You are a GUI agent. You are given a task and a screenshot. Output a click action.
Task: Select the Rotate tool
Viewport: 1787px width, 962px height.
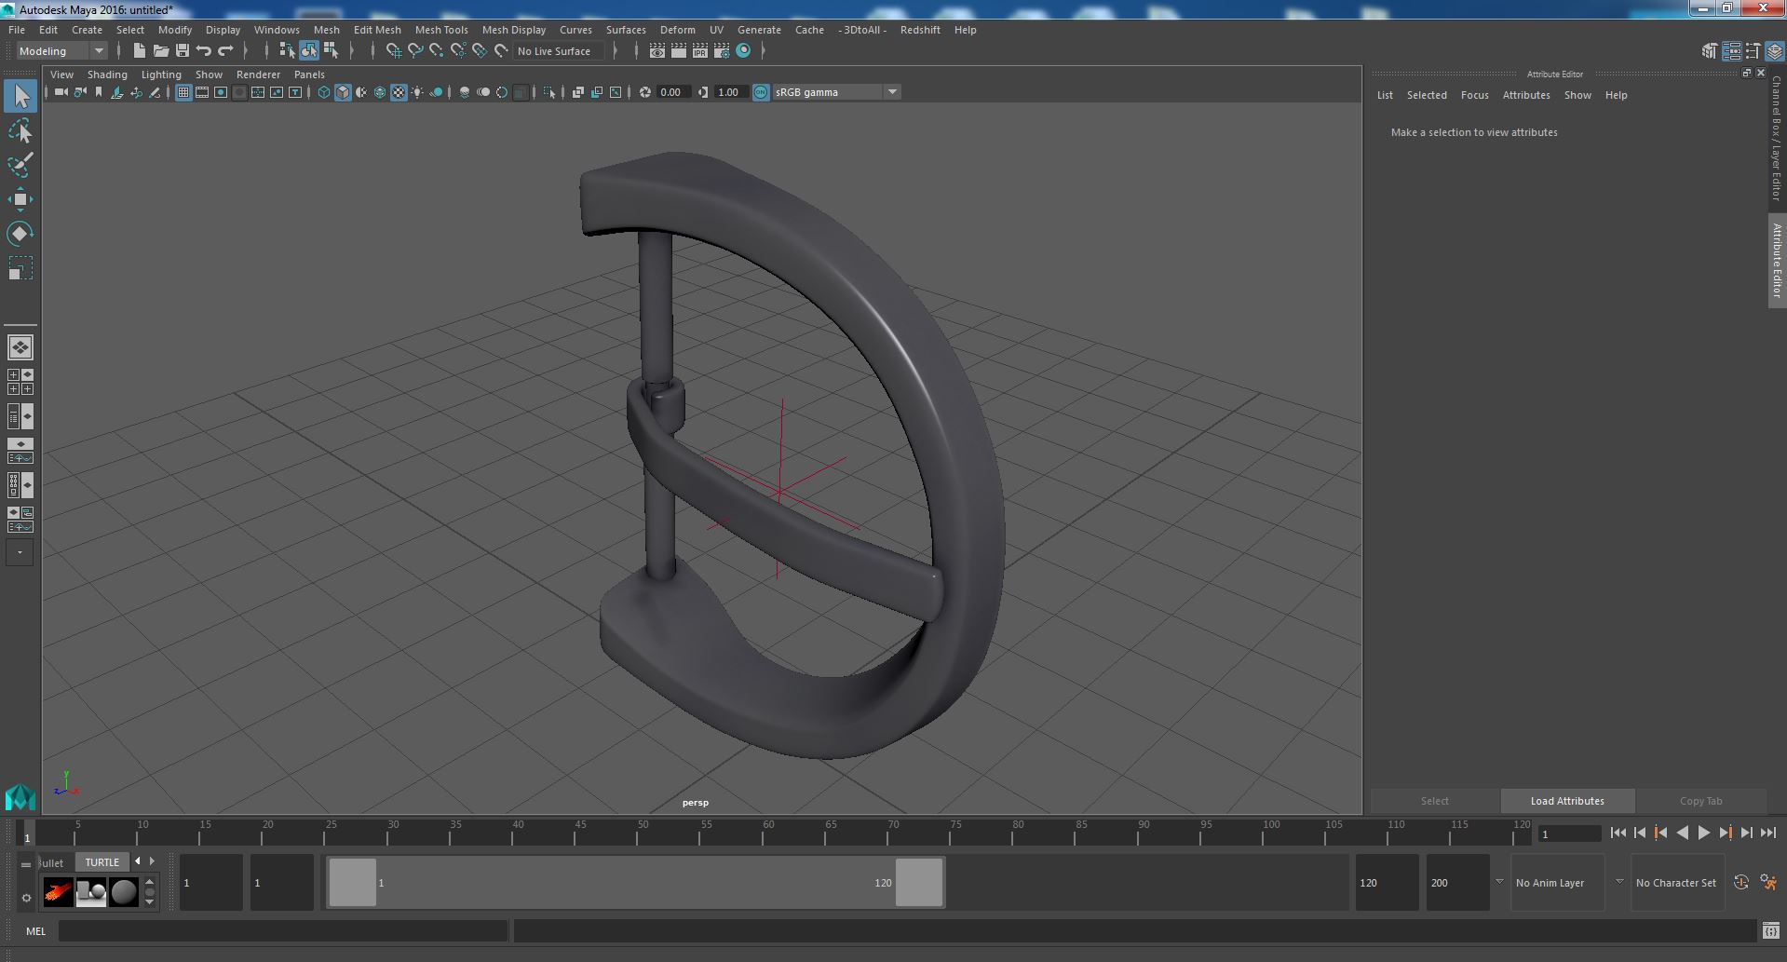pyautogui.click(x=20, y=233)
